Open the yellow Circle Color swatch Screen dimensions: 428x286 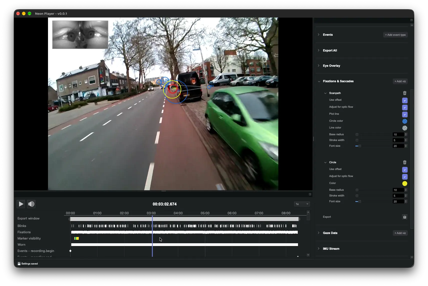click(405, 183)
